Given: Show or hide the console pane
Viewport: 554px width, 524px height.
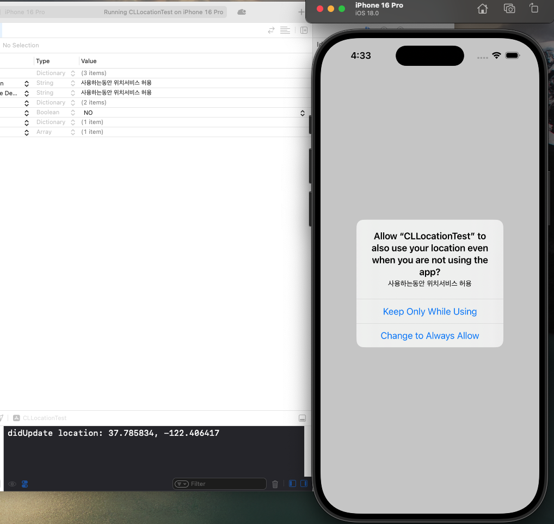Looking at the screenshot, I should 304,484.
